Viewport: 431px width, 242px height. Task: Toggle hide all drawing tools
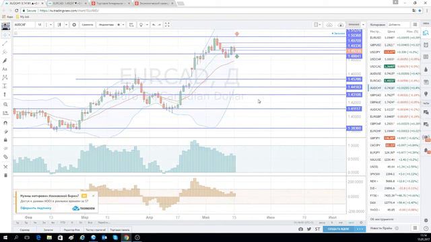pyautogui.click(x=5, y=149)
